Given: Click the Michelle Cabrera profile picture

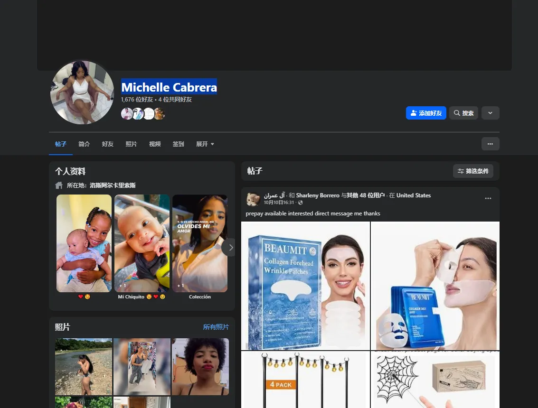Looking at the screenshot, I should [x=82, y=93].
